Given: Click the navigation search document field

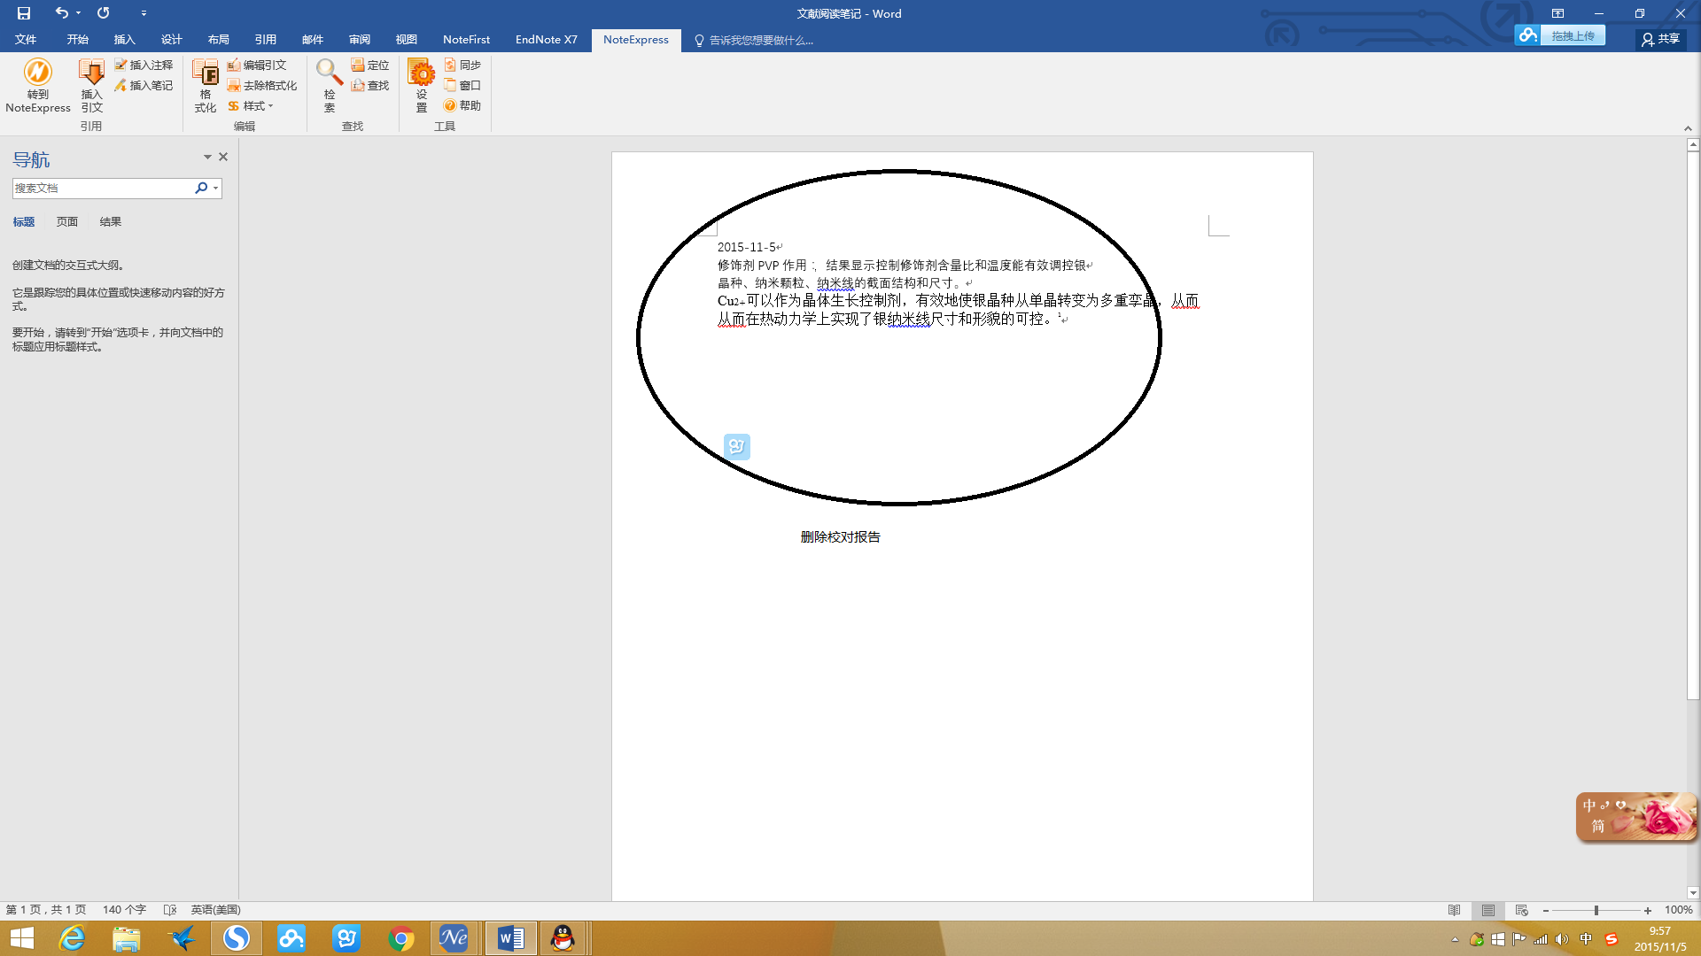Looking at the screenshot, I should (101, 188).
